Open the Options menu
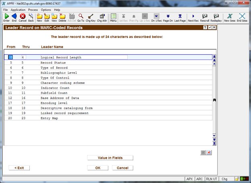251x183 pixels. [x=46, y=9]
